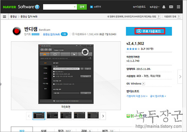Screen dimensions: 187x132
Task: Open 개발사의 다른 S/W link
Action: tap(137, 96)
